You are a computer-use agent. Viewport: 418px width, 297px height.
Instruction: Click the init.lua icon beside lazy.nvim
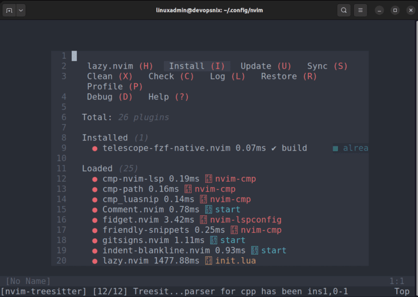click(208, 261)
